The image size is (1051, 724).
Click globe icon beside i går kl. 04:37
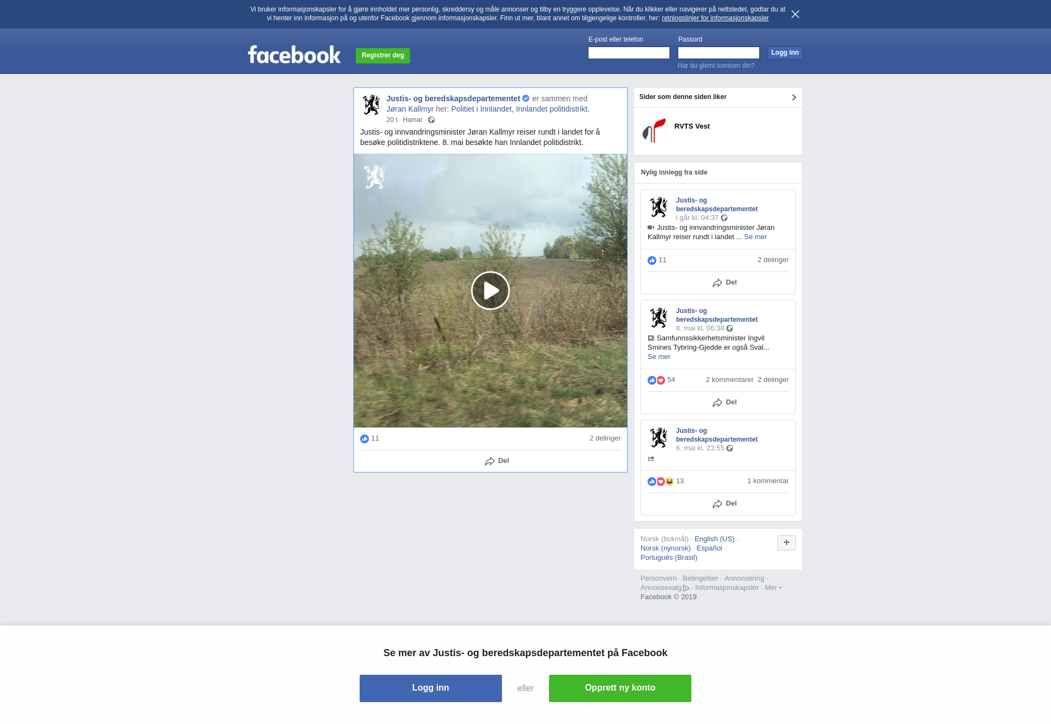[x=724, y=218]
